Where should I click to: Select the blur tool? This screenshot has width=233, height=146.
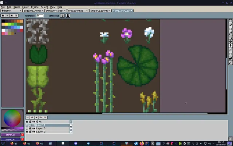230,62
